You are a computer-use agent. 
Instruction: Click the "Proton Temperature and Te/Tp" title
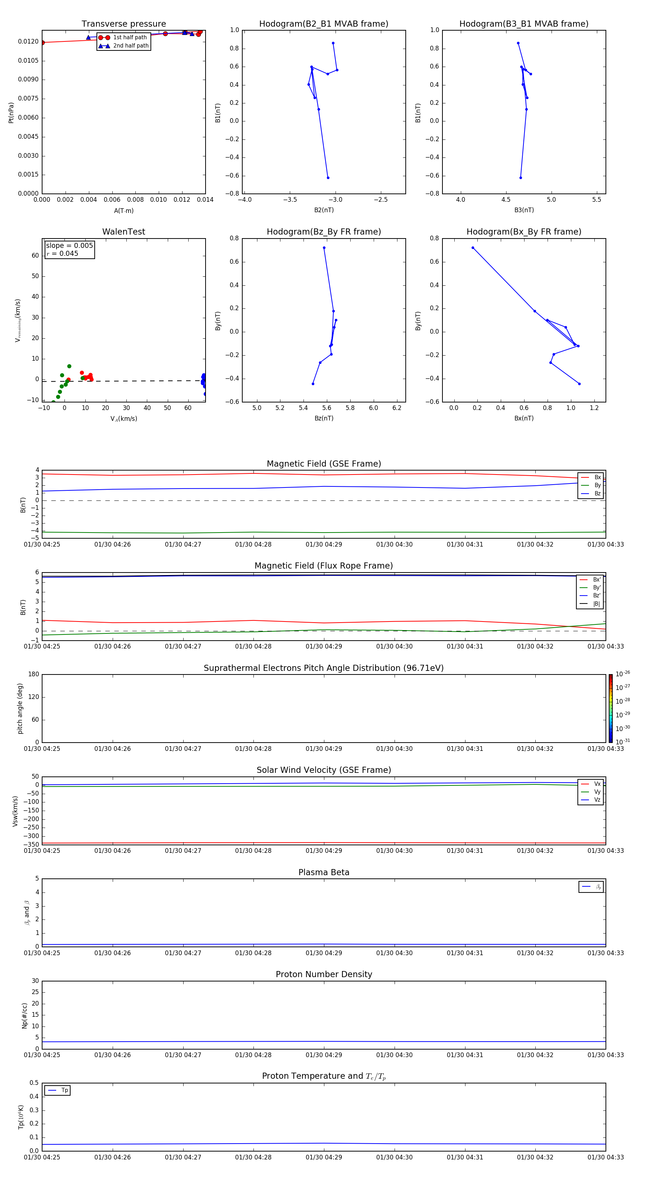[324, 1076]
